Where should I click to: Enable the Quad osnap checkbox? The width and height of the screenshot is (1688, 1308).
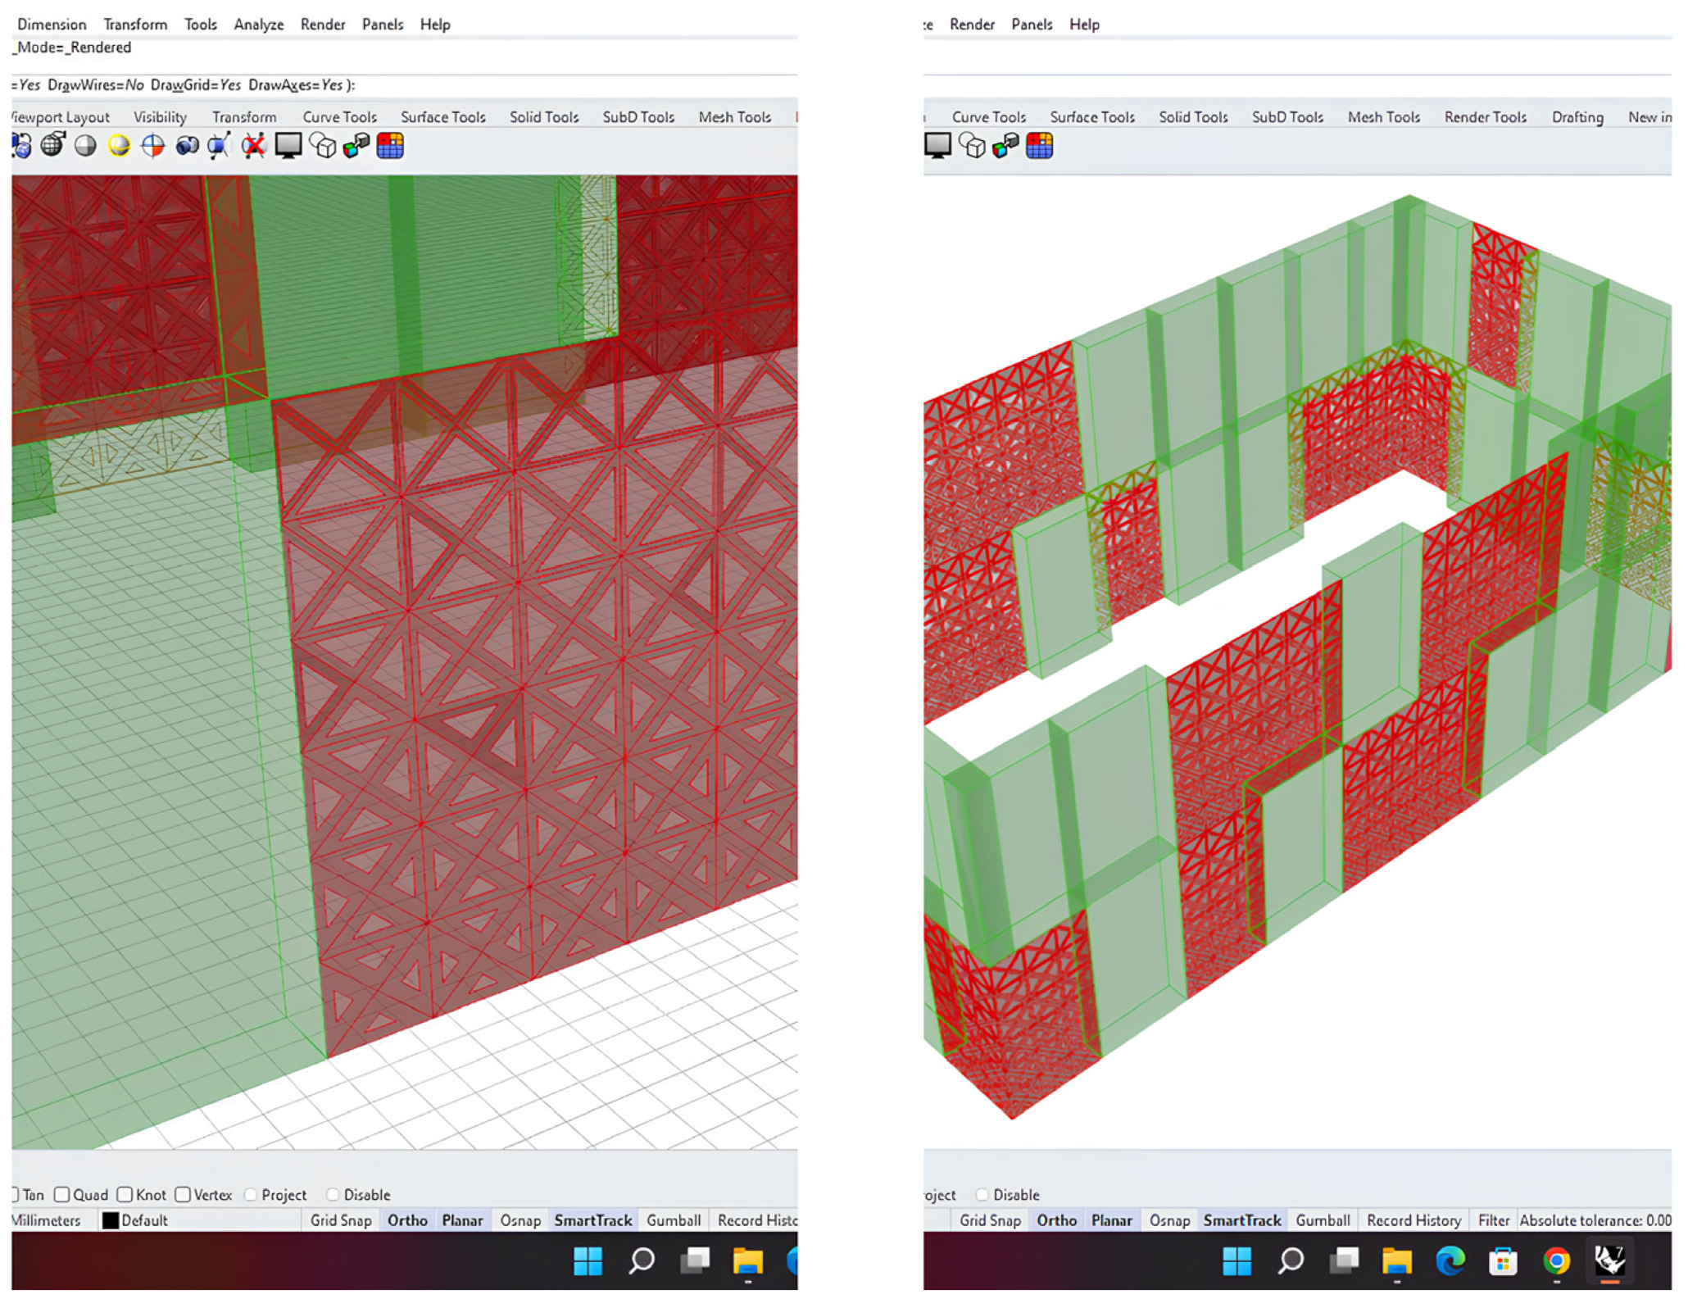62,1195
